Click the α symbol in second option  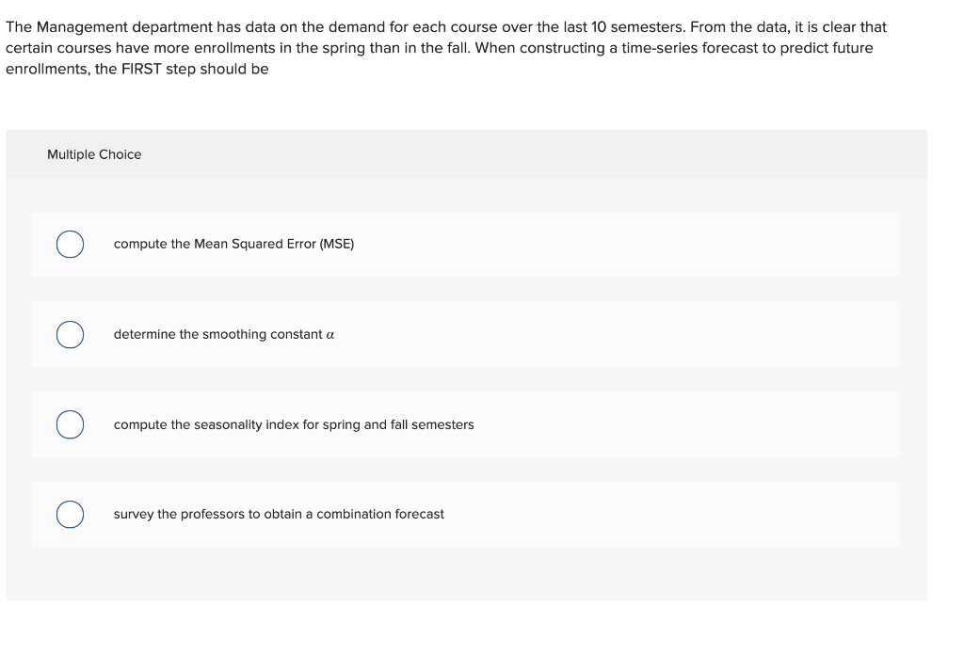click(330, 335)
